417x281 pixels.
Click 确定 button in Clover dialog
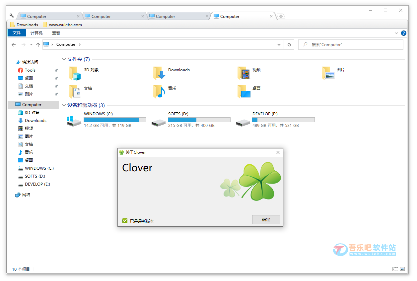266,219
